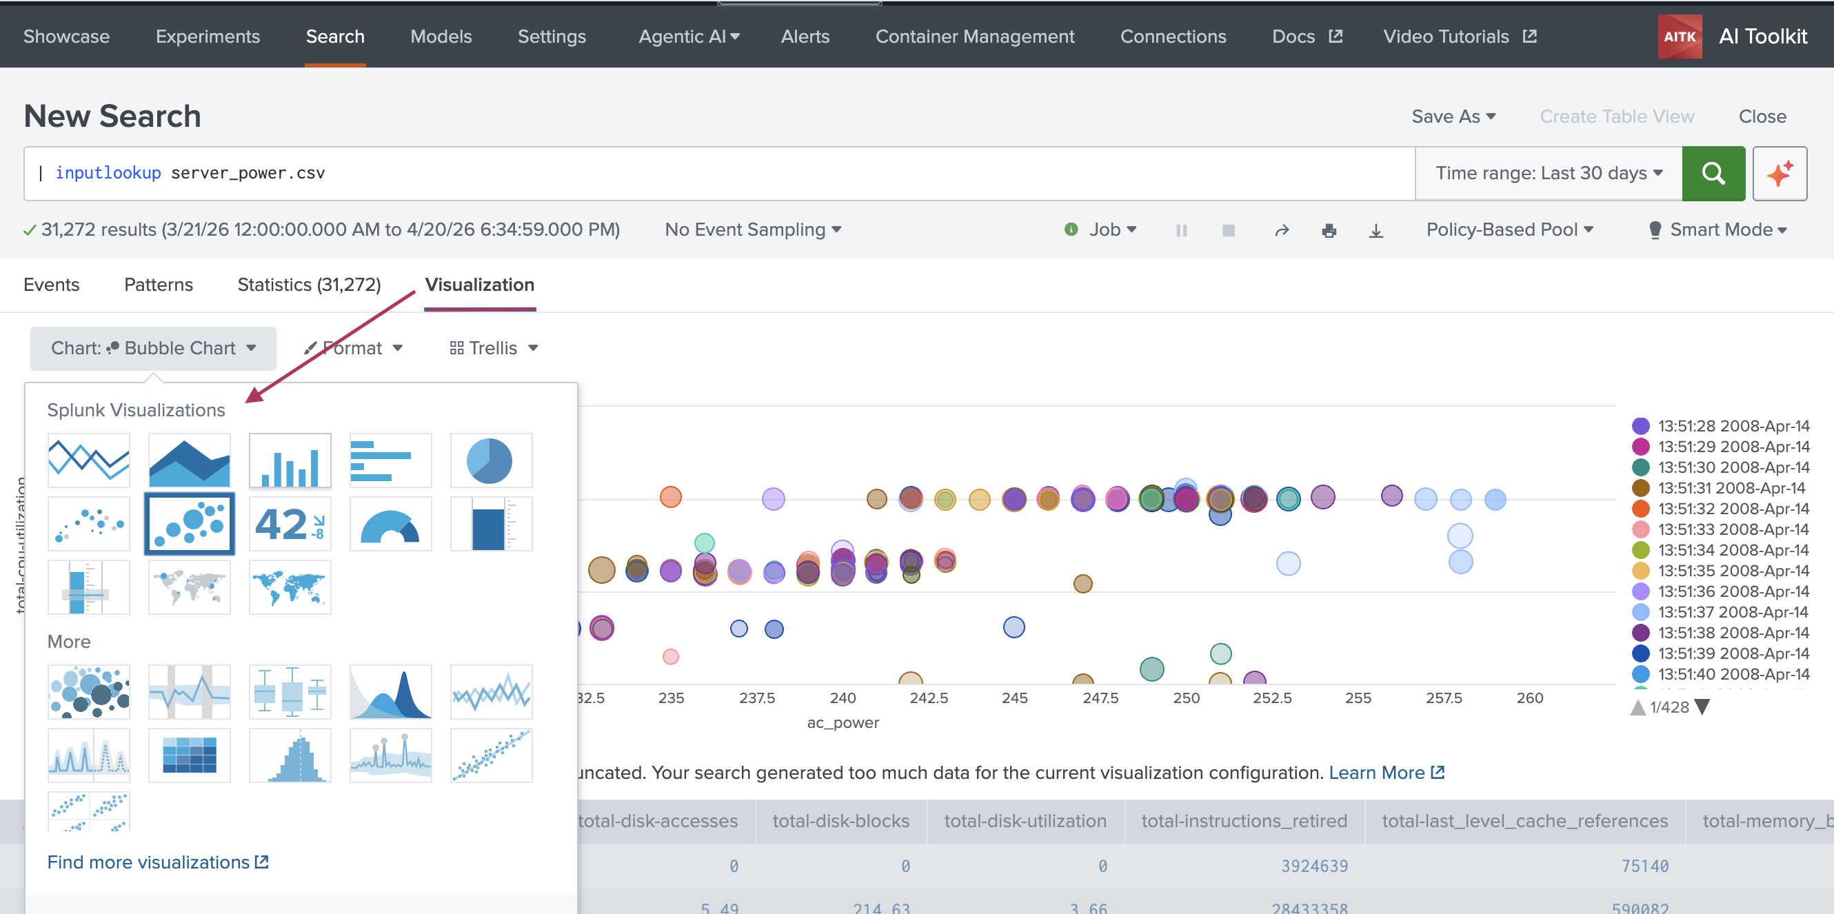Open the No Event Sampling dropdown
1834x914 pixels.
(752, 230)
